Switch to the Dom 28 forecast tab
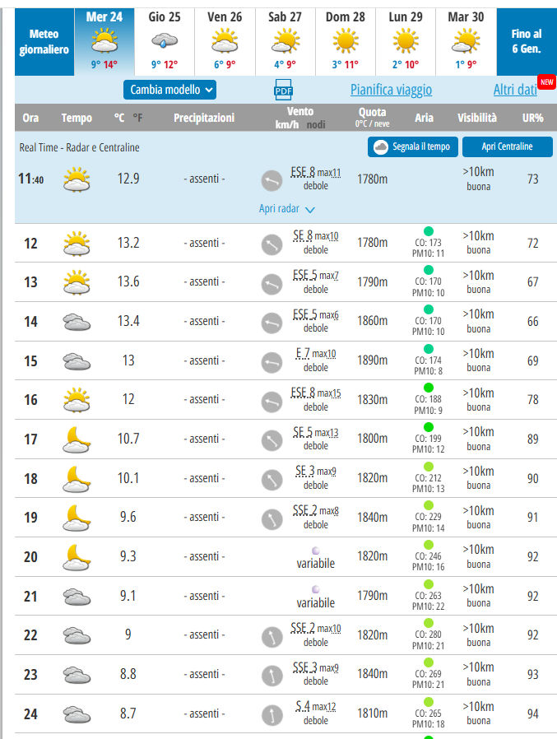This screenshot has width=557, height=739. pyautogui.click(x=345, y=41)
